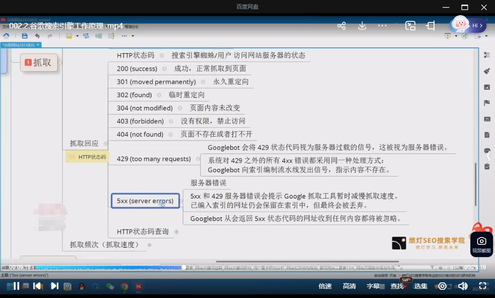The width and height of the screenshot is (495, 298).
Task: Click the XMind boundary icon
Action: [99, 36]
